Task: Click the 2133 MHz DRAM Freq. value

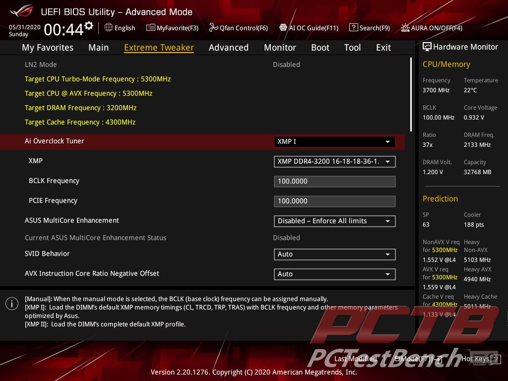Action: tap(477, 145)
